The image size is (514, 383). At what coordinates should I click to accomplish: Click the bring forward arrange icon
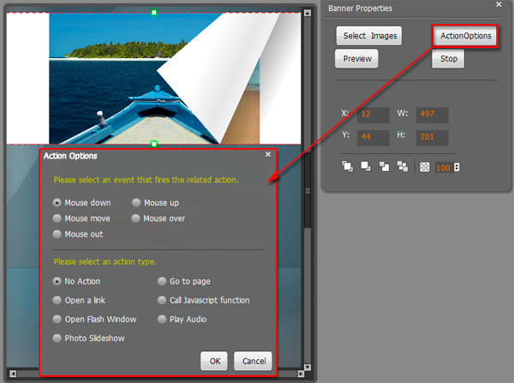365,166
